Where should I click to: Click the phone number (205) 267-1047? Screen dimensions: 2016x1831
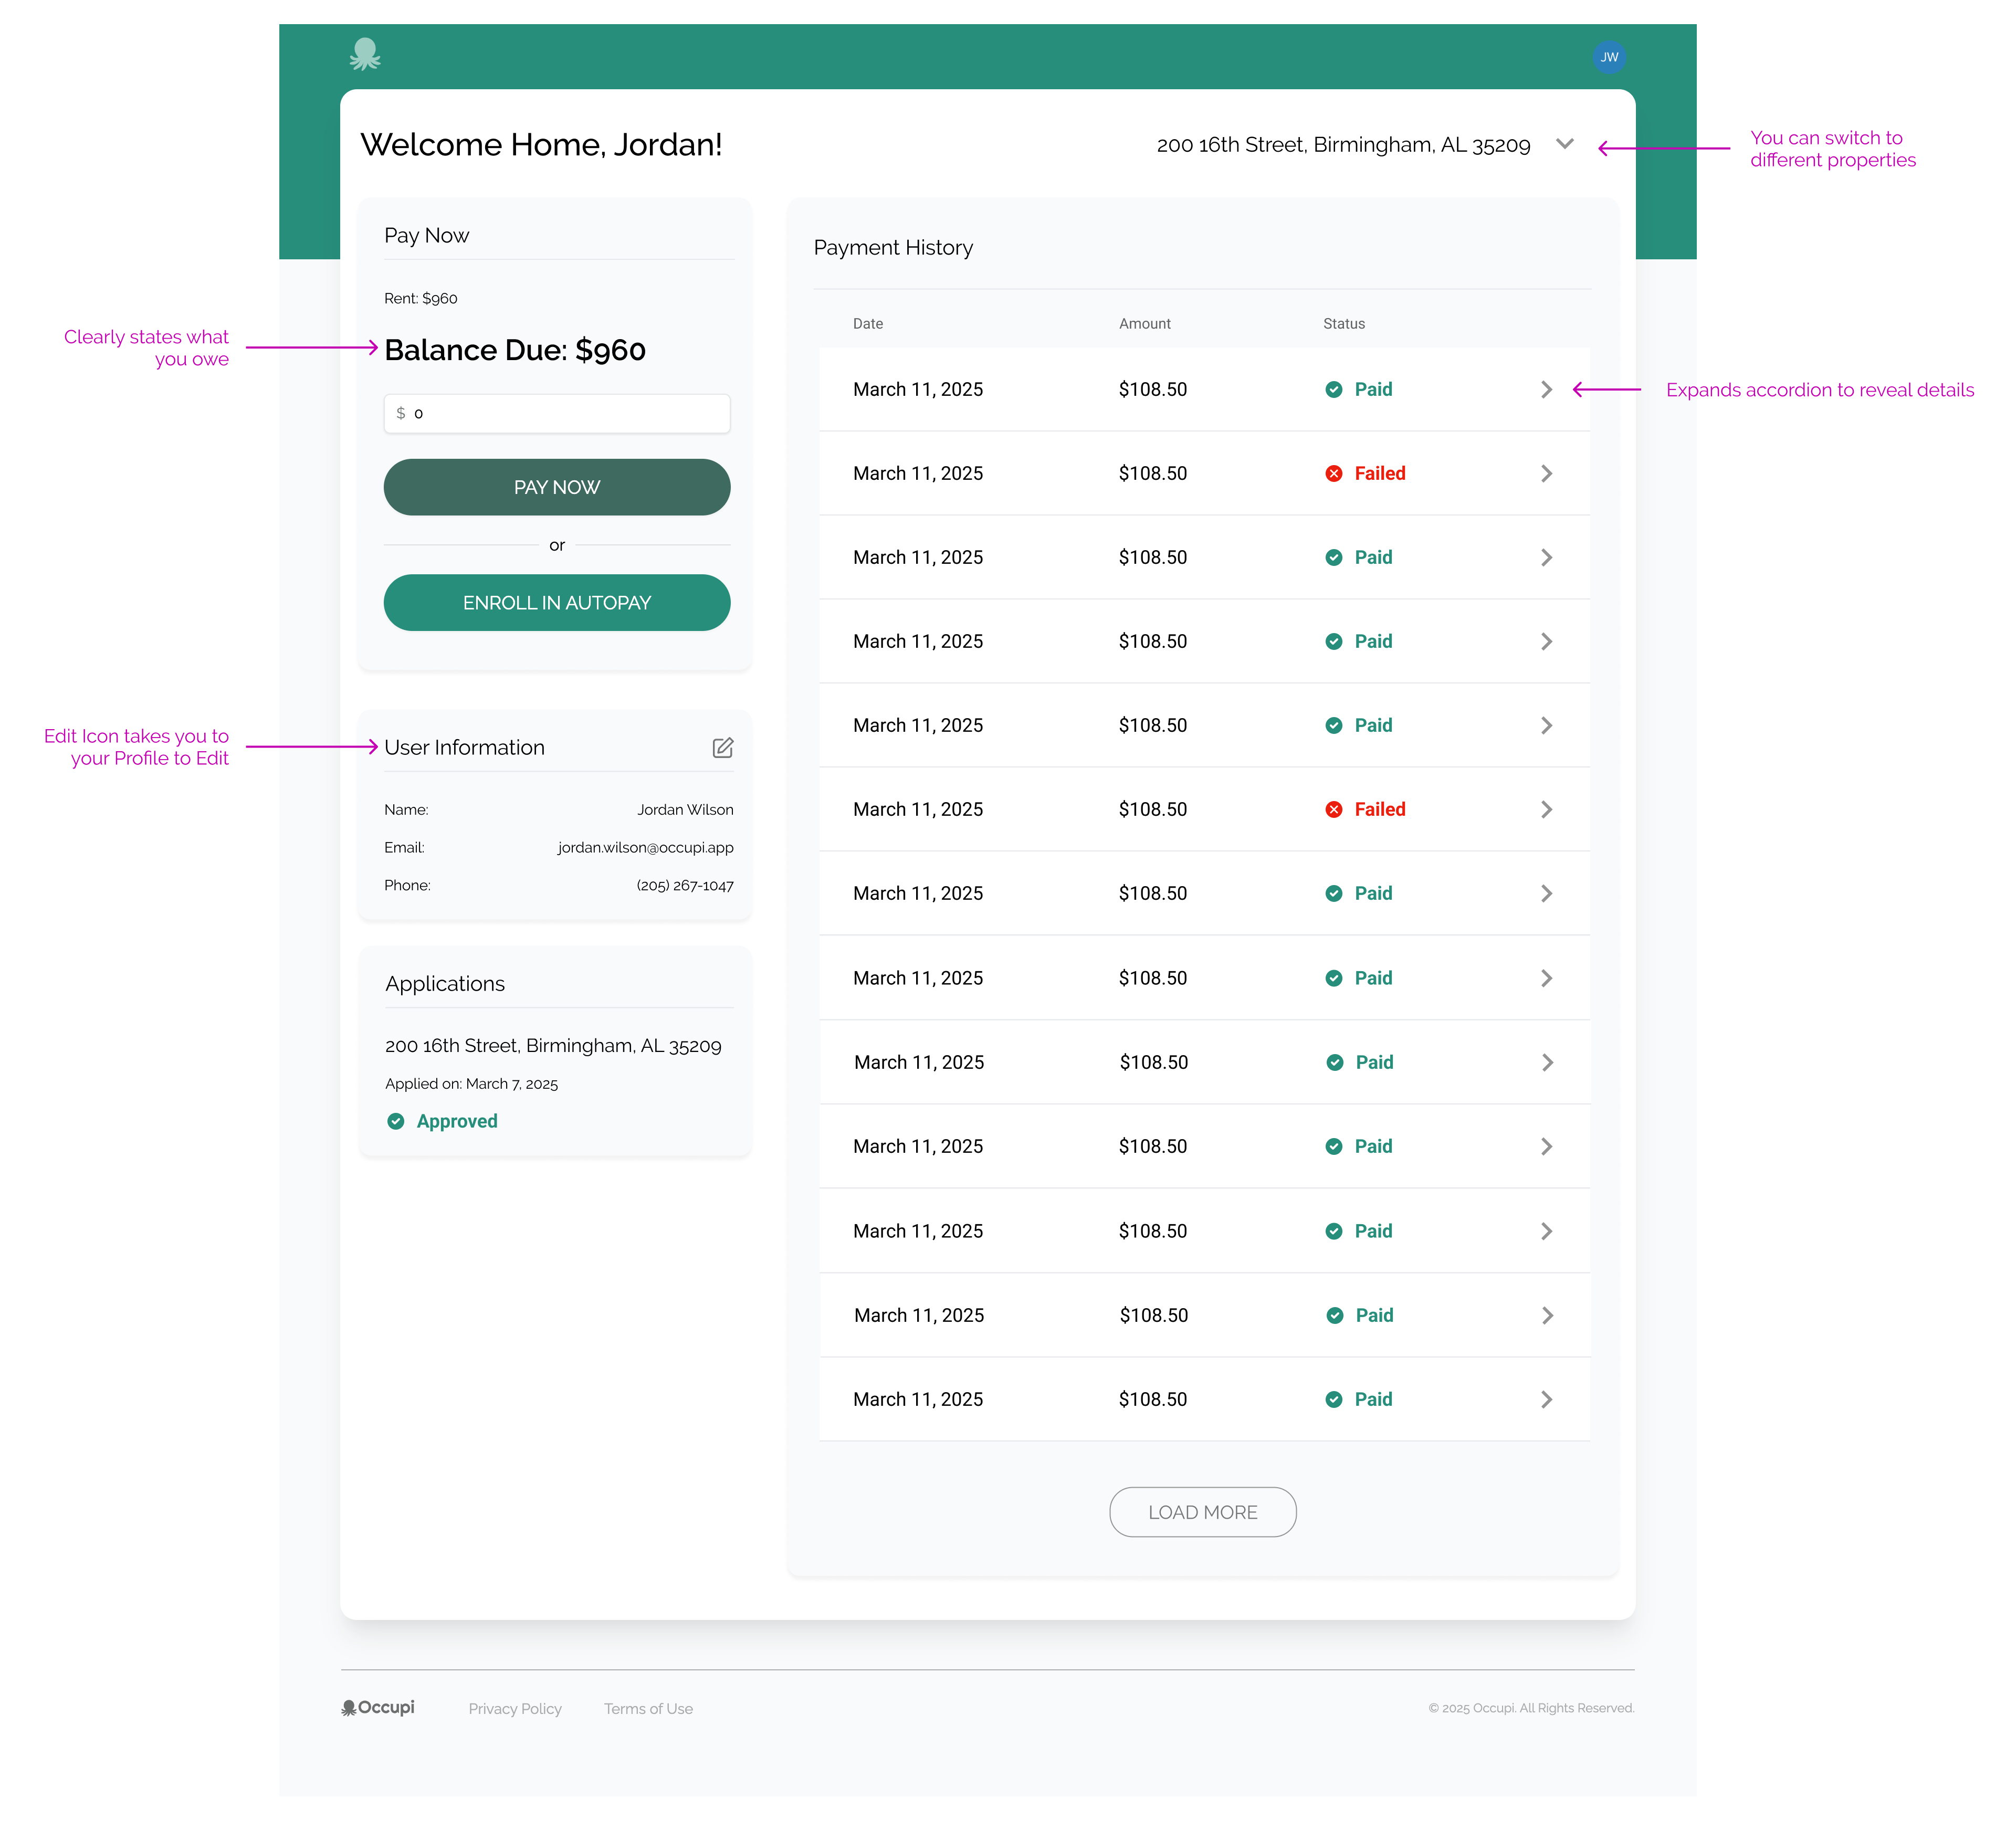coord(685,885)
